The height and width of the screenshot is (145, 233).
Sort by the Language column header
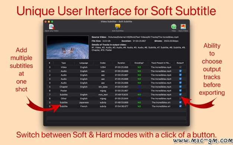[x=84, y=63]
